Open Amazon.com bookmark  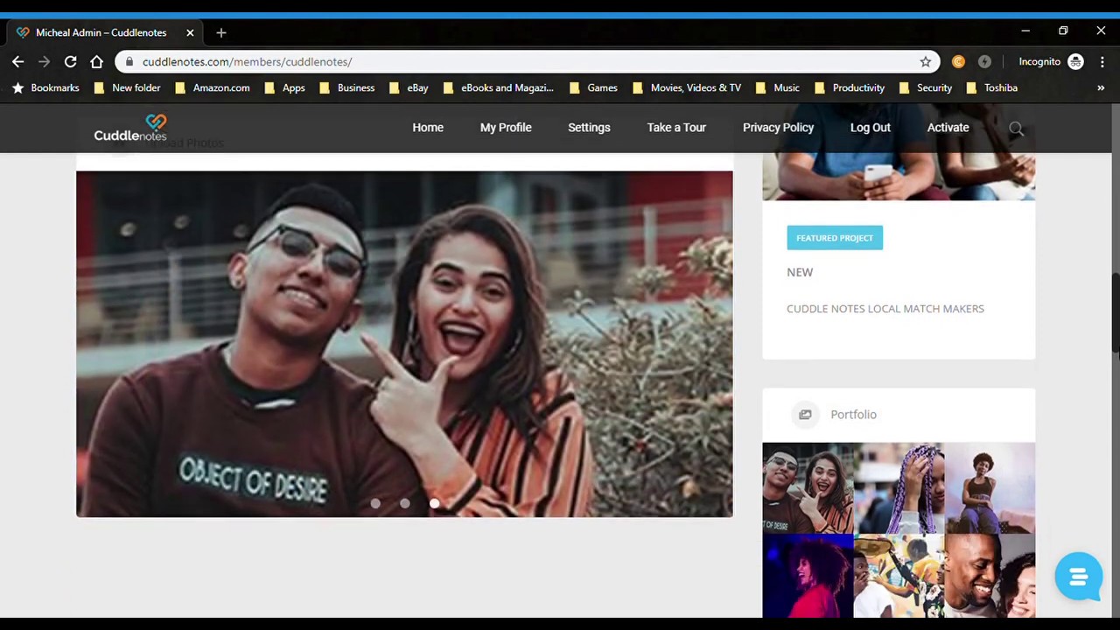pos(213,87)
